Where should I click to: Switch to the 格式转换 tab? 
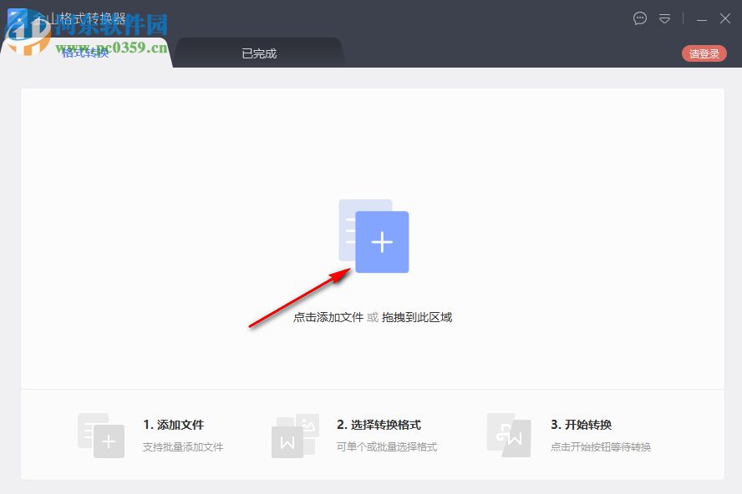[85, 53]
